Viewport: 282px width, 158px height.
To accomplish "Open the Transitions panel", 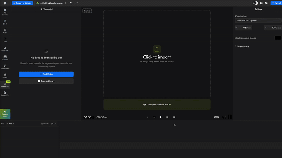I will pyautogui.click(x=5, y=67).
